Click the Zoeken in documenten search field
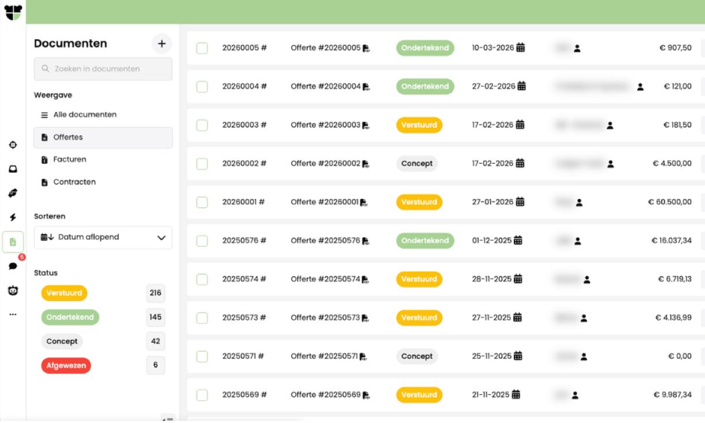The image size is (705, 423). [x=103, y=69]
